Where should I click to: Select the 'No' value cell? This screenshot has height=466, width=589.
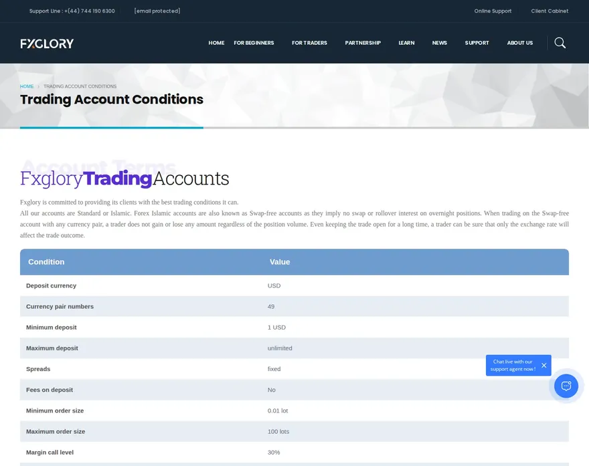tap(272, 390)
